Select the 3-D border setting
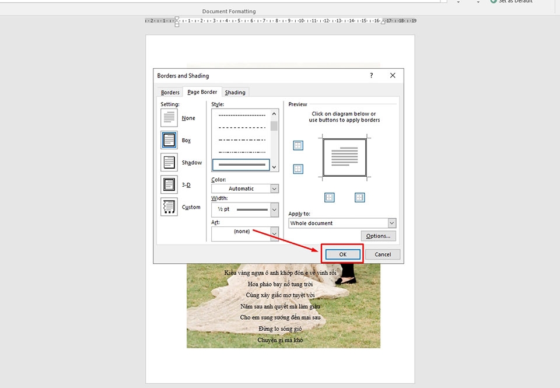560x388 pixels. pyautogui.click(x=167, y=184)
